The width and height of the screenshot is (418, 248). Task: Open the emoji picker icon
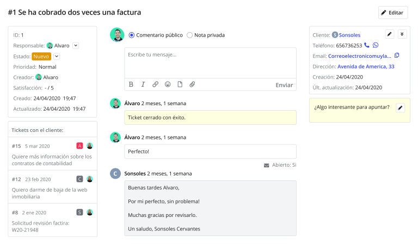click(168, 84)
